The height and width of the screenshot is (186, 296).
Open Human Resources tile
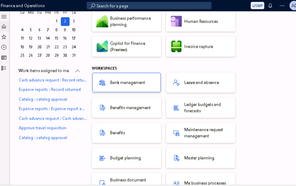pos(201,21)
